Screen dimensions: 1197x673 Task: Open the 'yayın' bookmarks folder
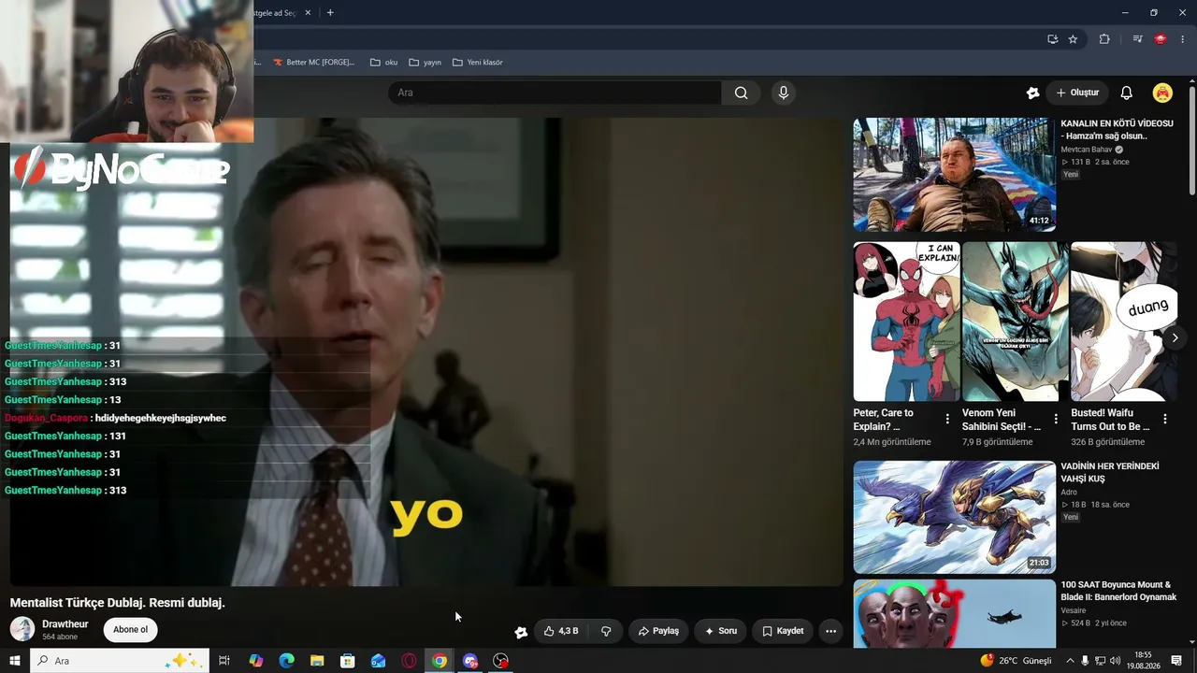(425, 63)
